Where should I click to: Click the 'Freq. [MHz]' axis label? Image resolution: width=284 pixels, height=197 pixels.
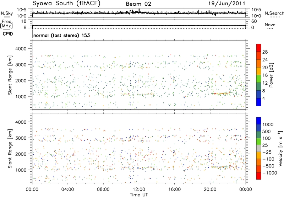pos(7,24)
